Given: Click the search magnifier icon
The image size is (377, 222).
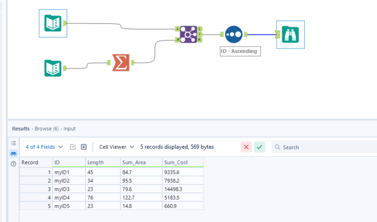Looking at the screenshot, I should point(278,147).
